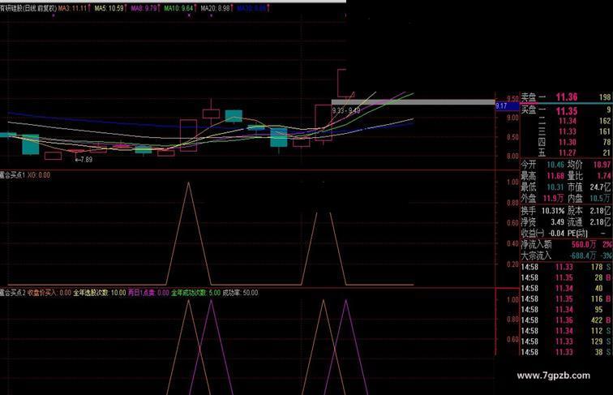Click the 今开 10.46 opening price
Screen dimensions: 613x395
pos(555,165)
